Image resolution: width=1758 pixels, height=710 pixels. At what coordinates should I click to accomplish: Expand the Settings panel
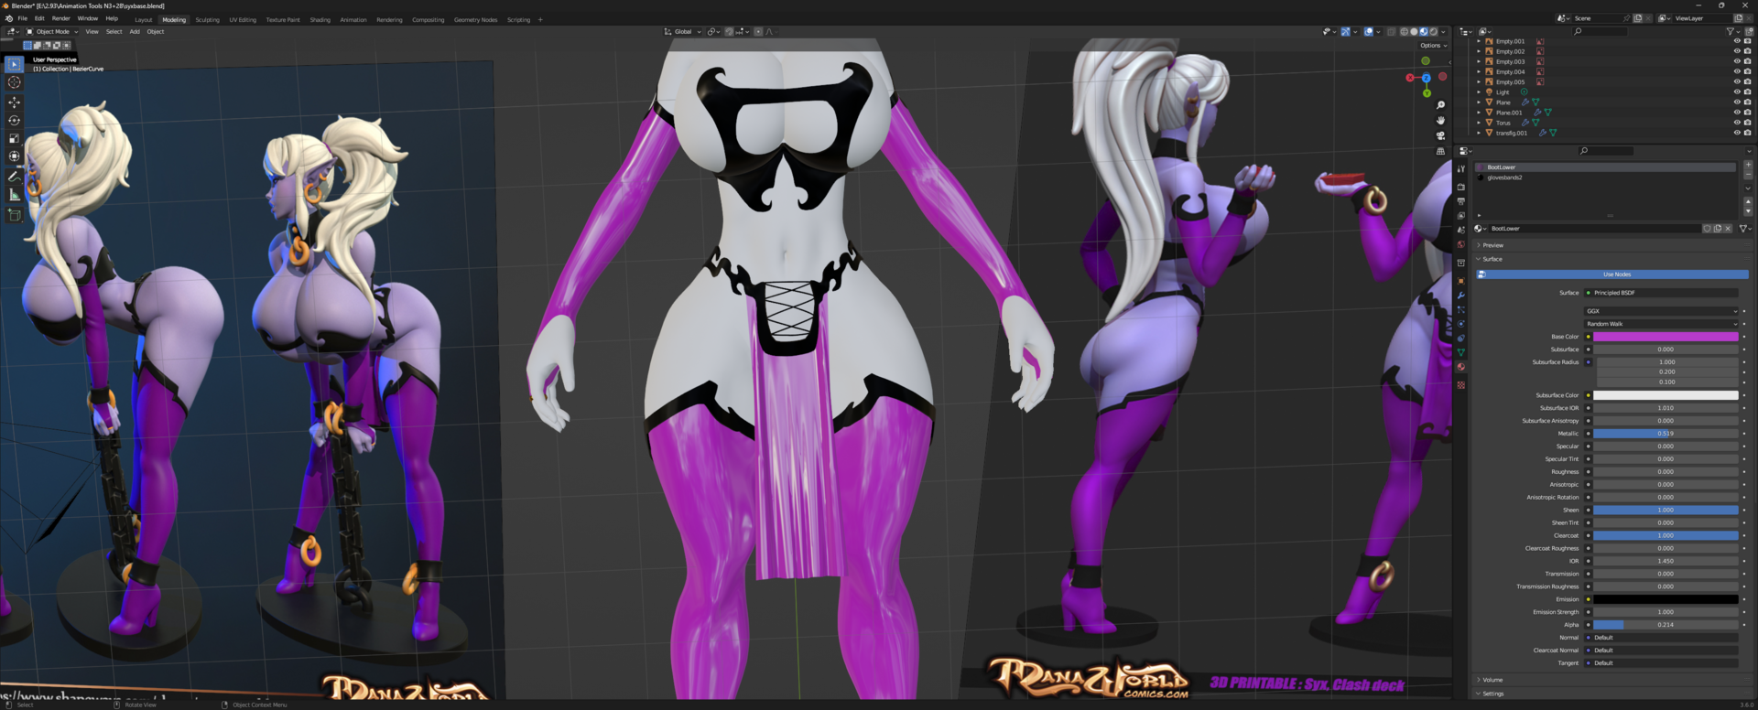click(1491, 694)
